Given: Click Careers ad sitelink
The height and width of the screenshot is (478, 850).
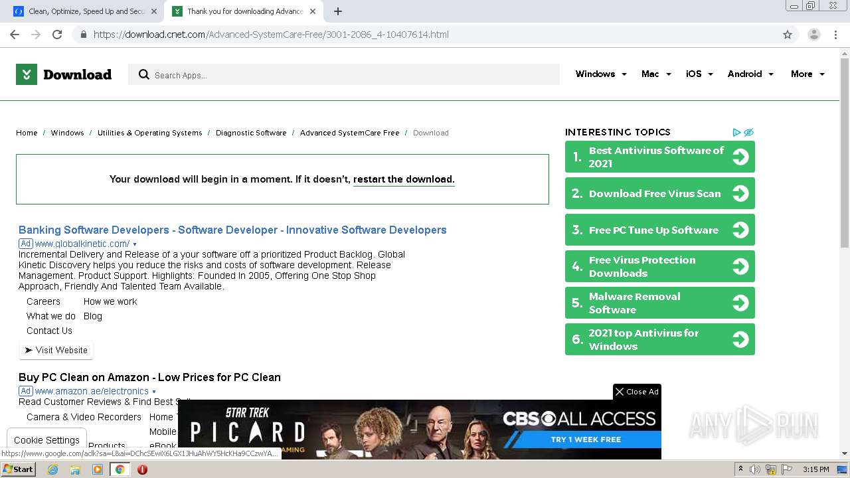Looking at the screenshot, I should click(x=43, y=301).
